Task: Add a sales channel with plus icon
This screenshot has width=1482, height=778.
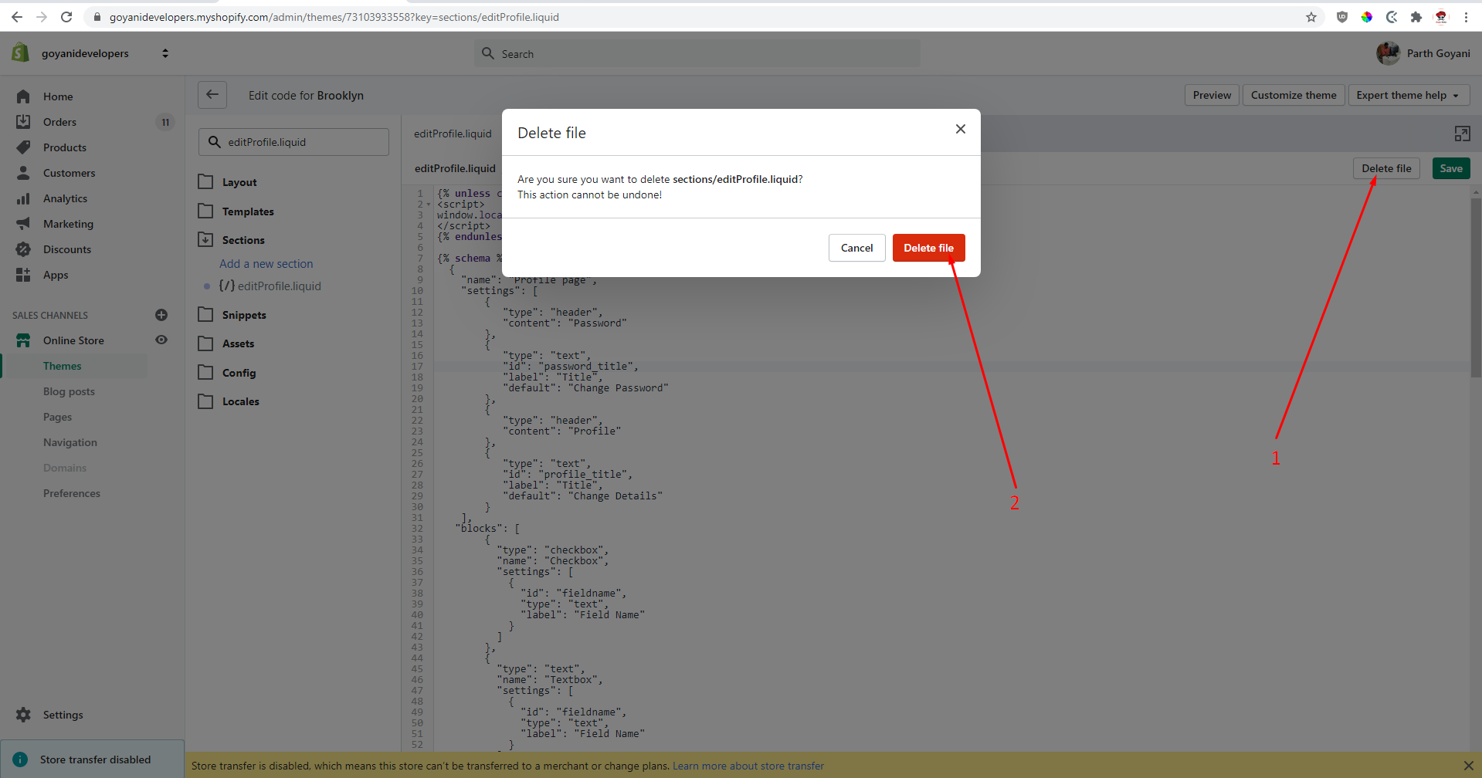Action: click(161, 315)
